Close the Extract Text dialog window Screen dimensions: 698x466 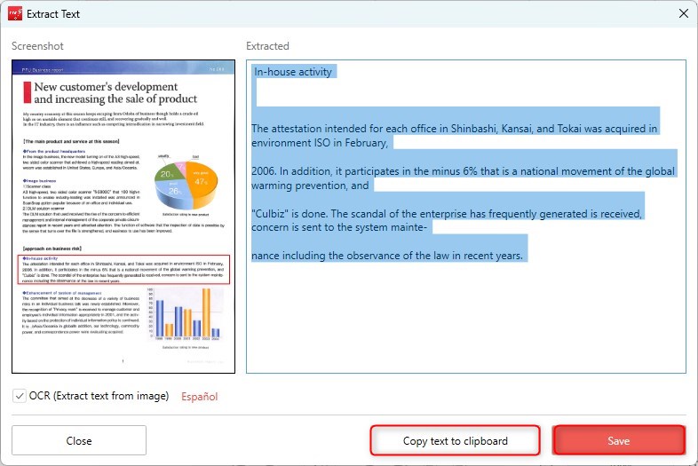coord(683,13)
